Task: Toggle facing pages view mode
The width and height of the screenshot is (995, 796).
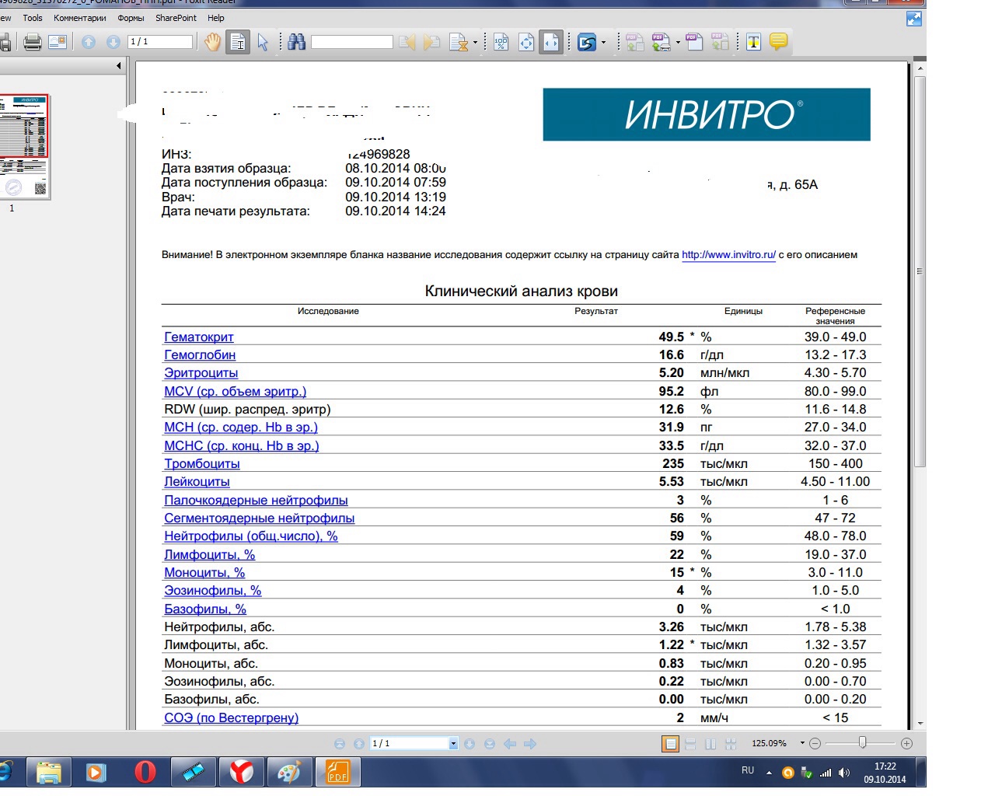Action: (x=710, y=744)
